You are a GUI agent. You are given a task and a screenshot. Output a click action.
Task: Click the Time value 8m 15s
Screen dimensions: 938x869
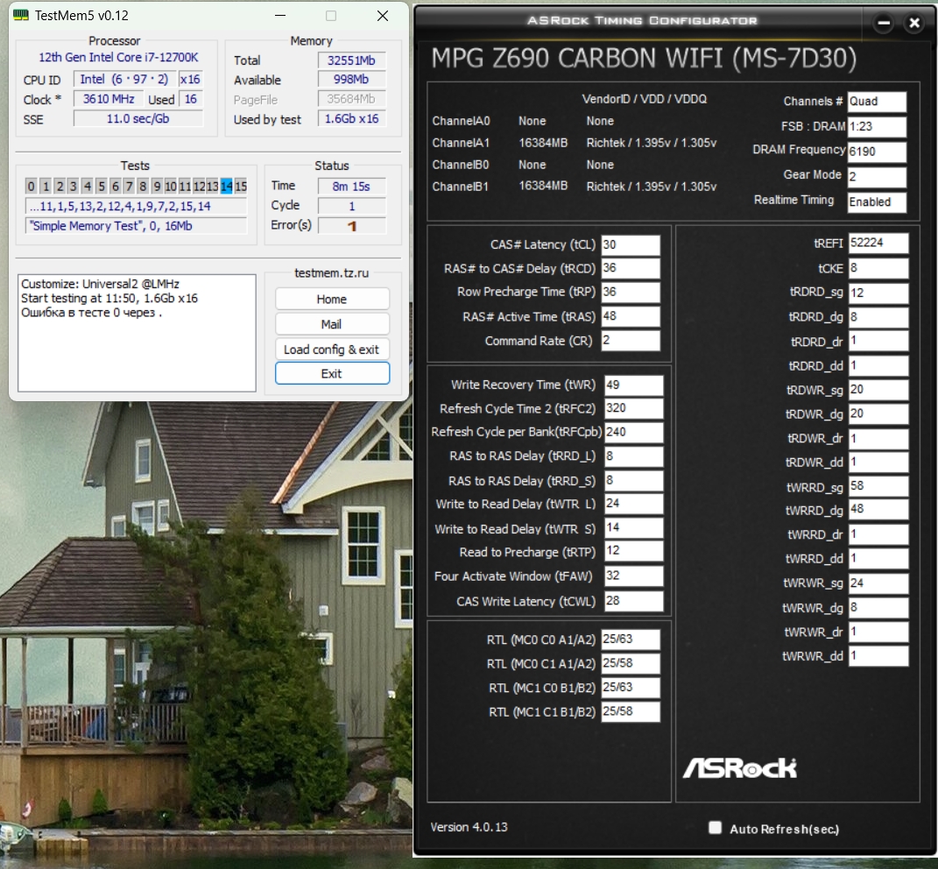[352, 187]
